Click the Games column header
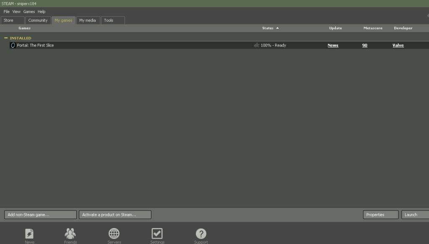Screen dimensions: 429x244 tap(24, 28)
